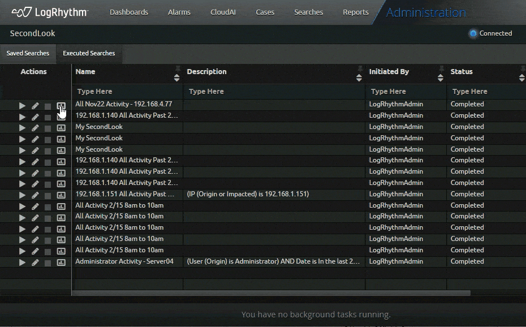Image resolution: width=526 pixels, height=327 pixels.
Task: Run the 'All Nov22 Activity' executed search
Action: point(21,104)
